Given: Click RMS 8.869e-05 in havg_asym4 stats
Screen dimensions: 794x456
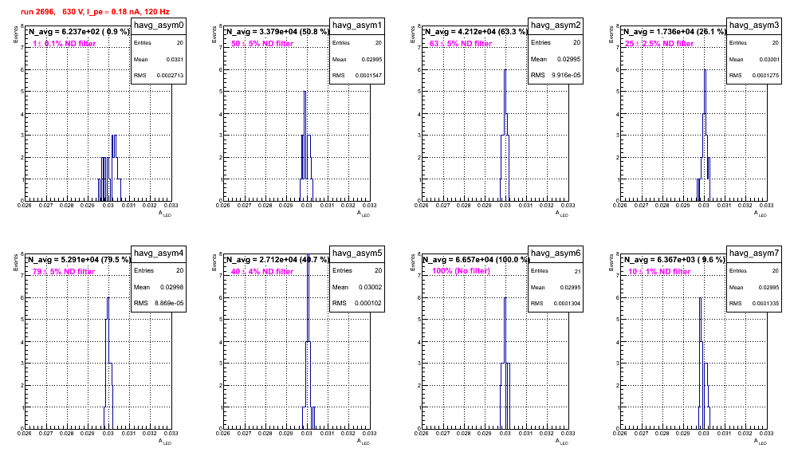Looking at the screenshot, I should click(x=159, y=303).
